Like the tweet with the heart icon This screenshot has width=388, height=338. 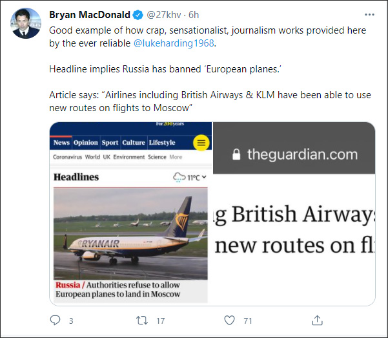[x=230, y=320]
